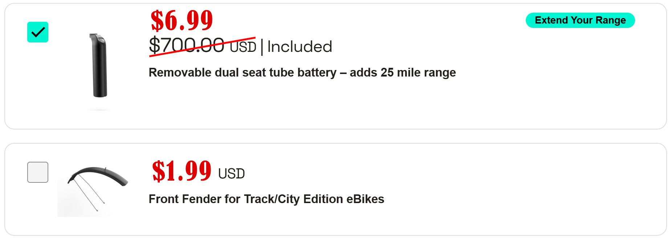Click the vertical divider before Included
The width and height of the screenshot is (671, 239).
262,47
